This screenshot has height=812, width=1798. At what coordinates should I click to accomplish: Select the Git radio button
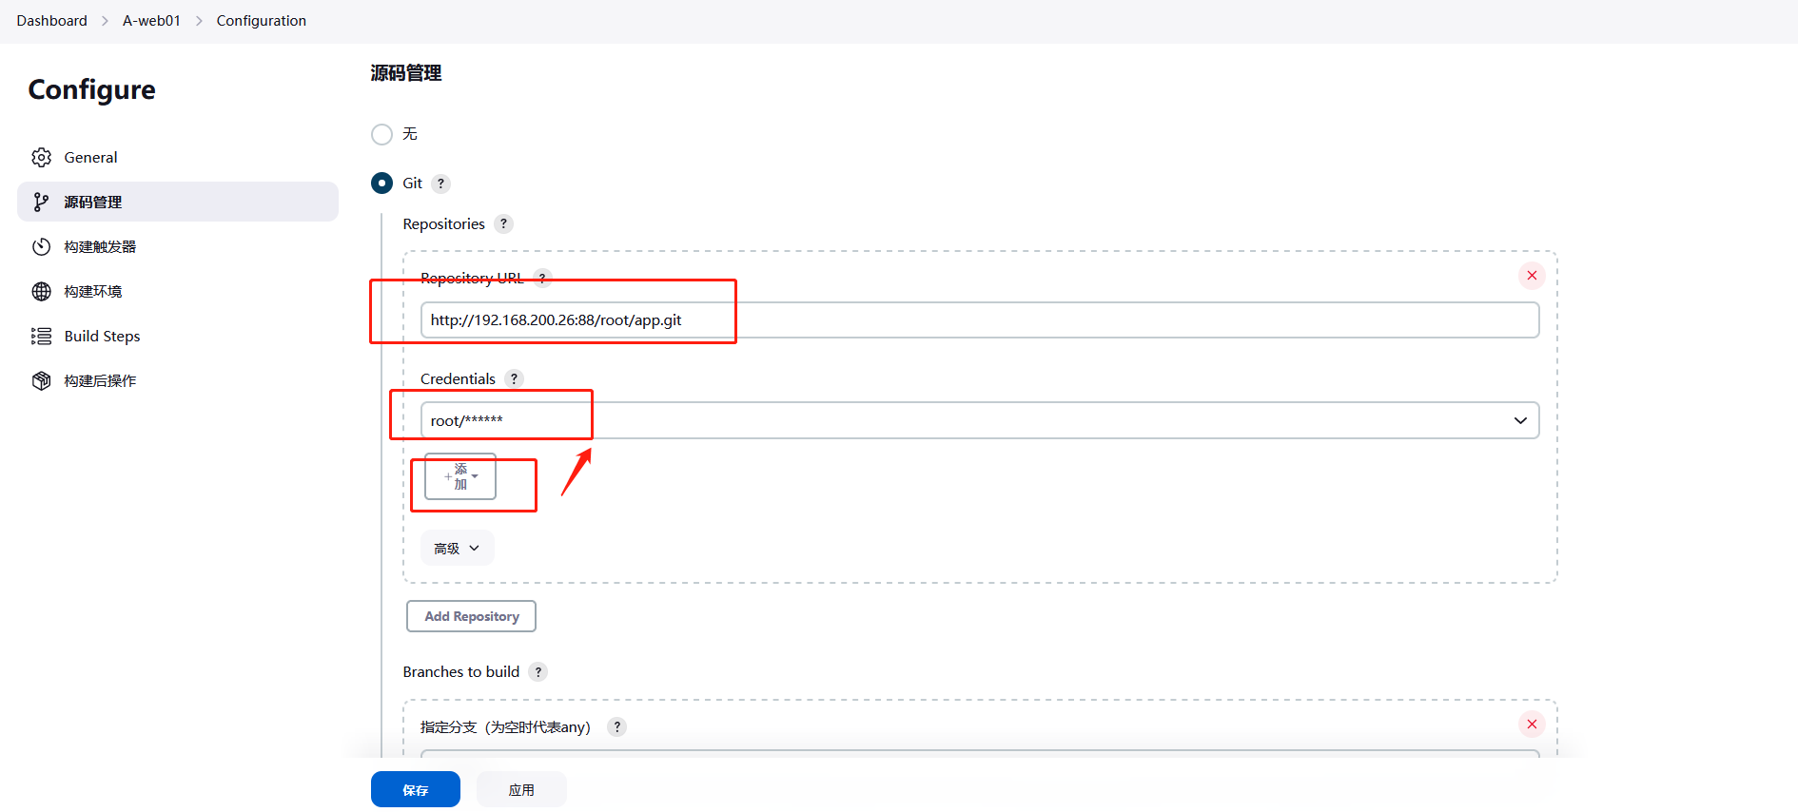click(381, 183)
